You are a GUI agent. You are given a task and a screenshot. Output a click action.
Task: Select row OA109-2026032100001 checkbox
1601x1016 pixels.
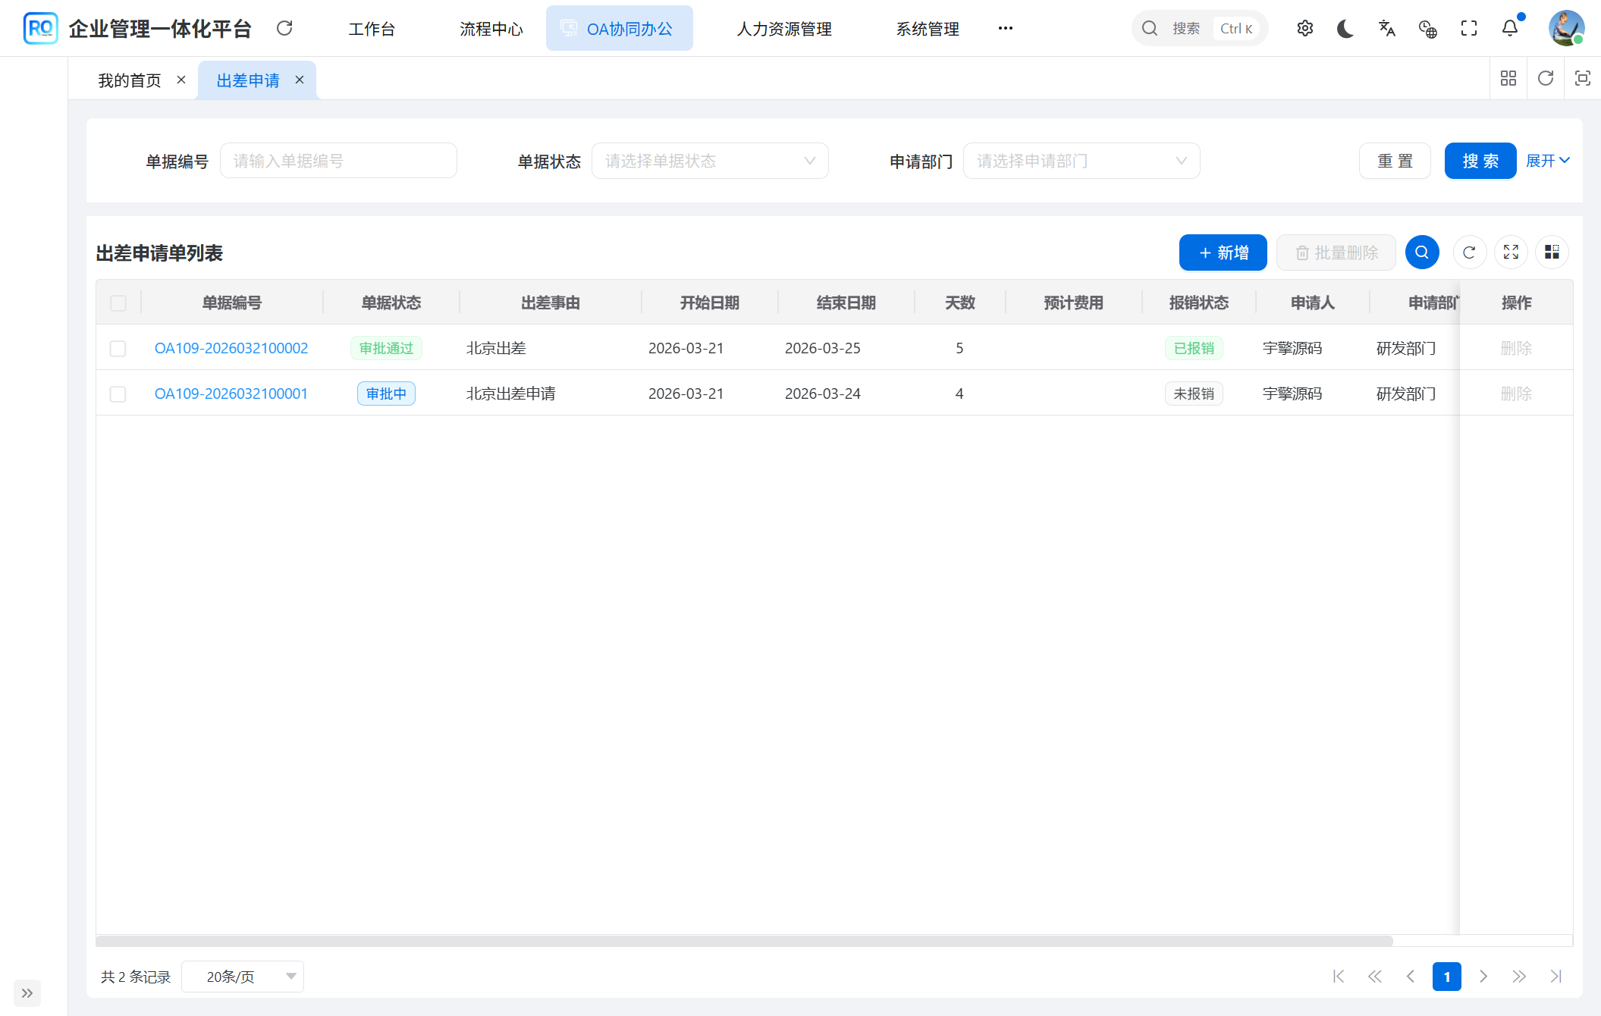tap(118, 394)
